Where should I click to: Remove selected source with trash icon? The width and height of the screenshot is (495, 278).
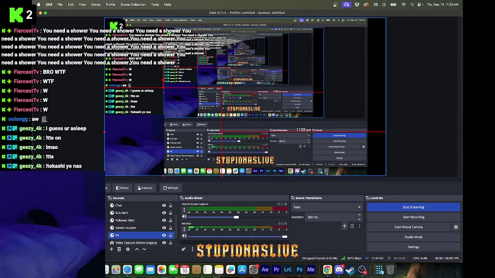click(x=119, y=249)
